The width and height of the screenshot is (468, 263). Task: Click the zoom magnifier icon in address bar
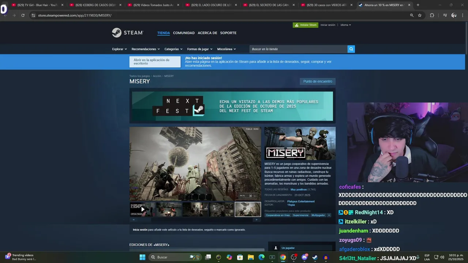[x=412, y=15]
